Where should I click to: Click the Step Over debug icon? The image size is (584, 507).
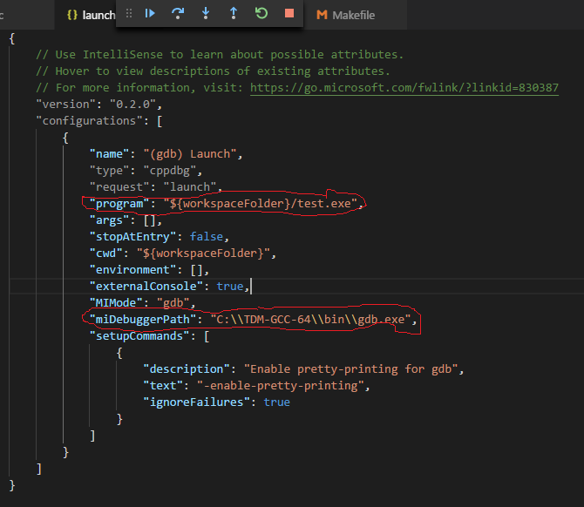(x=178, y=14)
